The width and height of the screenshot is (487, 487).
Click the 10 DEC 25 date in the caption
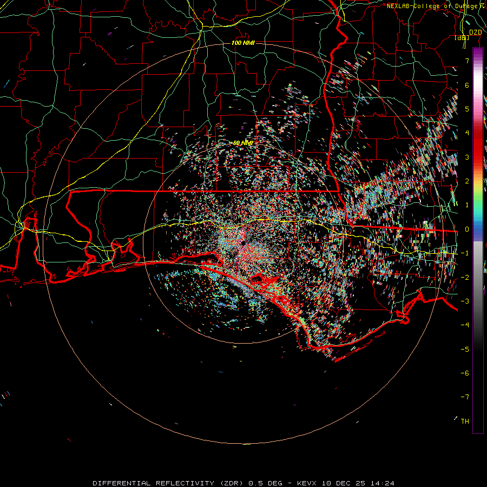point(345,483)
